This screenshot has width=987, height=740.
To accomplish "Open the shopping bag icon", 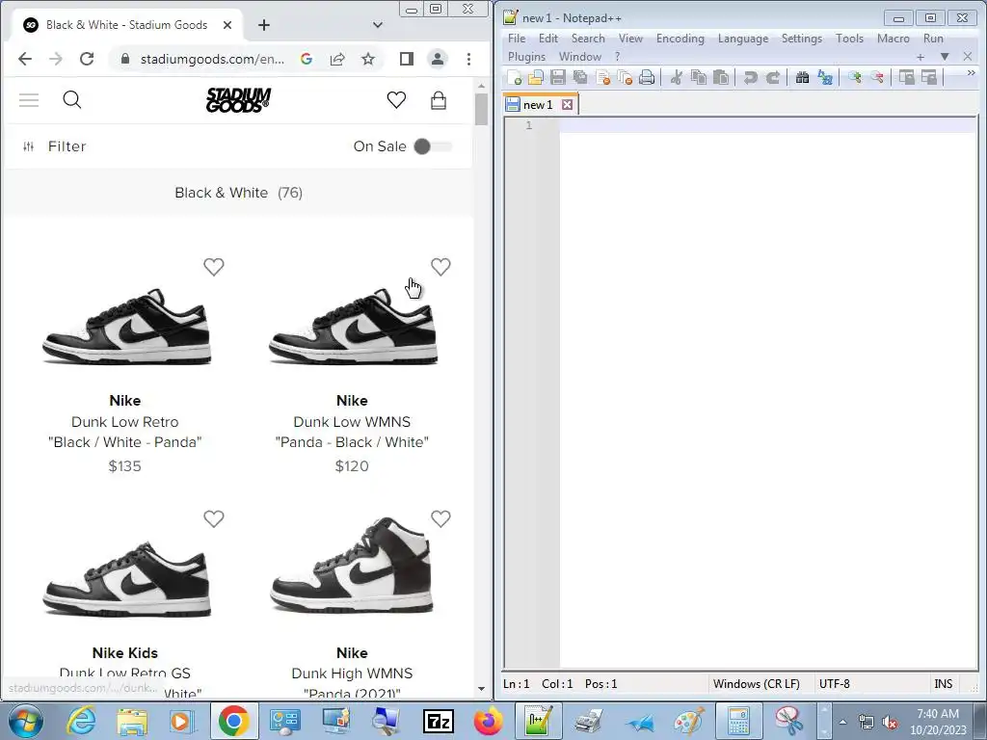I will tap(439, 100).
